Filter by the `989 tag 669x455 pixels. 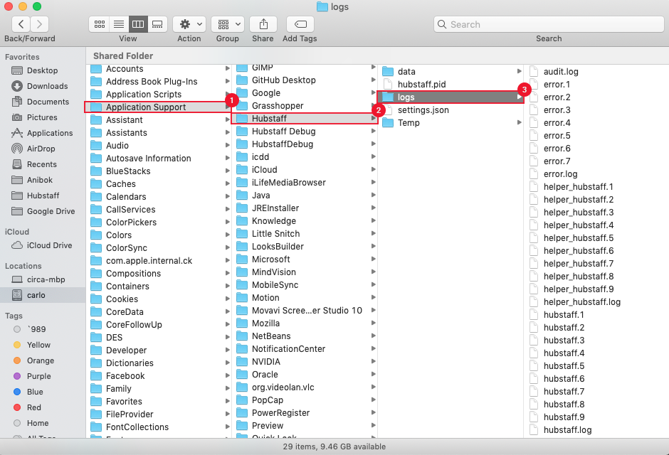coord(42,329)
